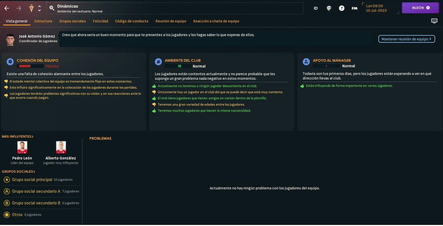Select the Vista general tab
The image size is (443, 226).
pos(17,21)
